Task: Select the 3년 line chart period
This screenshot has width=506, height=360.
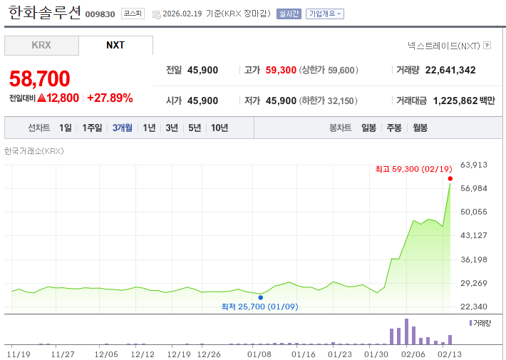Action: pos(172,128)
